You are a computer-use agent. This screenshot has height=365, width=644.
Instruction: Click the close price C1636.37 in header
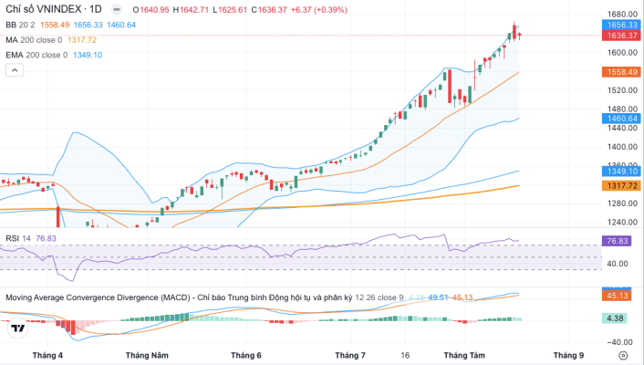pyautogui.click(x=269, y=10)
